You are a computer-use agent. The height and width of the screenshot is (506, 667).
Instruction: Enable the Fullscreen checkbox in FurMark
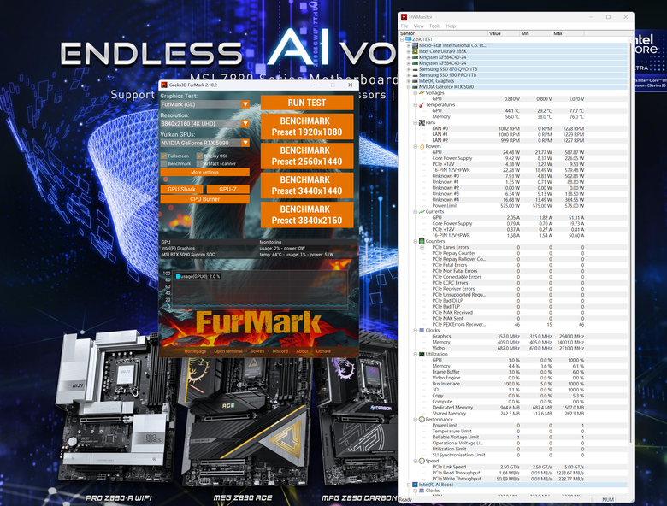[x=164, y=156]
